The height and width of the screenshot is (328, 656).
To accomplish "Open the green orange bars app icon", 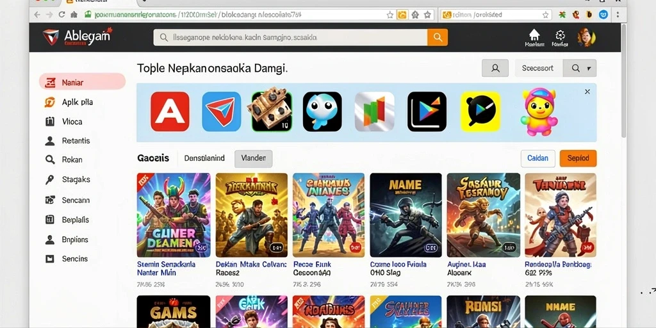I will [x=374, y=111].
